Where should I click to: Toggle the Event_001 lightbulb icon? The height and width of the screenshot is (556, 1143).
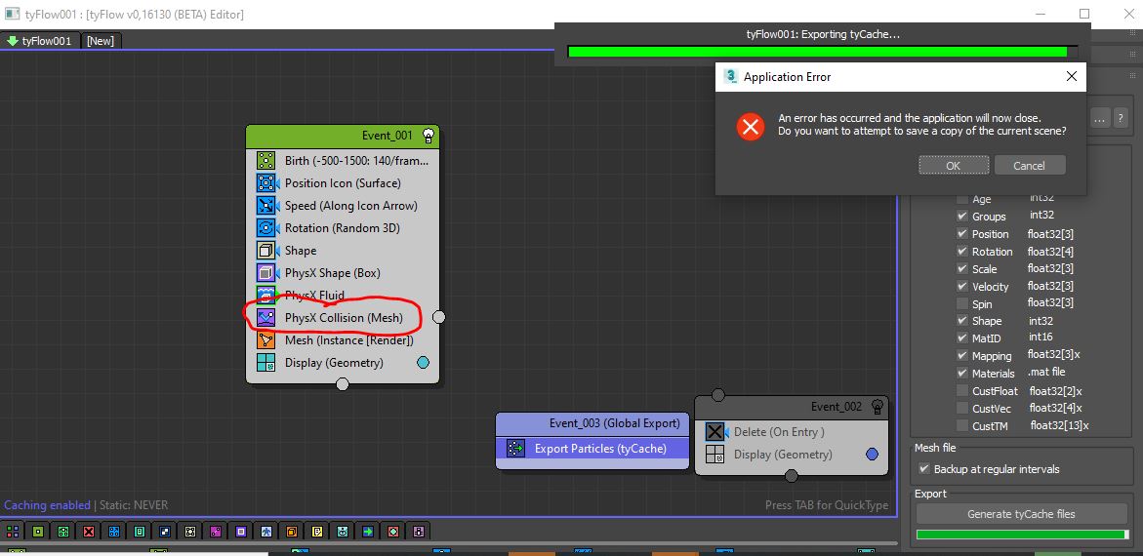(x=428, y=136)
